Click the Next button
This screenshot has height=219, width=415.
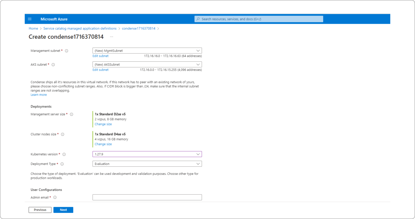(x=63, y=210)
